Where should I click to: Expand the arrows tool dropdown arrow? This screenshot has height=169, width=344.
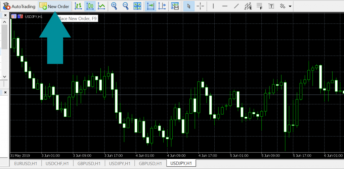[x=290, y=6]
